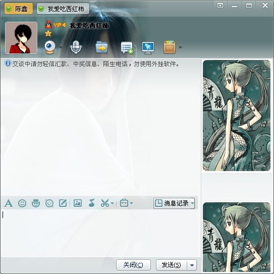The image size is (274, 274).
Task: Open the smiley emoticon picker
Action: click(x=22, y=203)
